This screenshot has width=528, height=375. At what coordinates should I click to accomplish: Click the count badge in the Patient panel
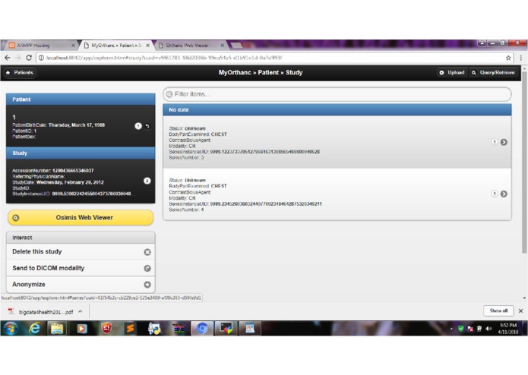pos(138,126)
